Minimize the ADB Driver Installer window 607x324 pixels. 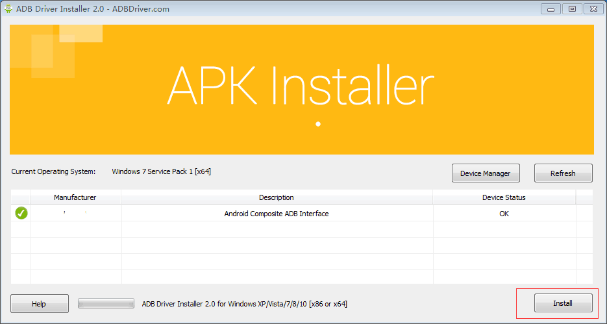coord(551,8)
